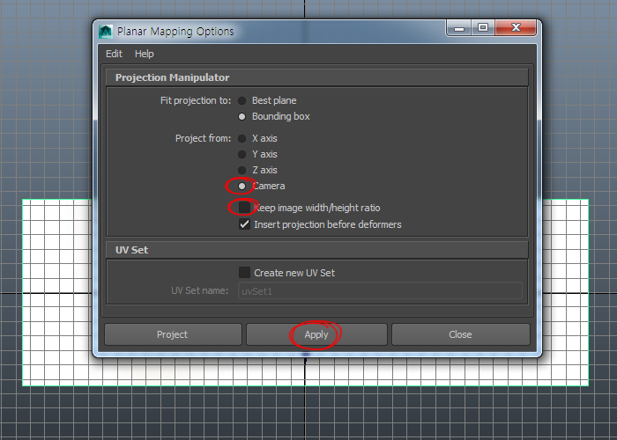Choose Y axis projection
Screen dimensions: 617x440
(242, 154)
